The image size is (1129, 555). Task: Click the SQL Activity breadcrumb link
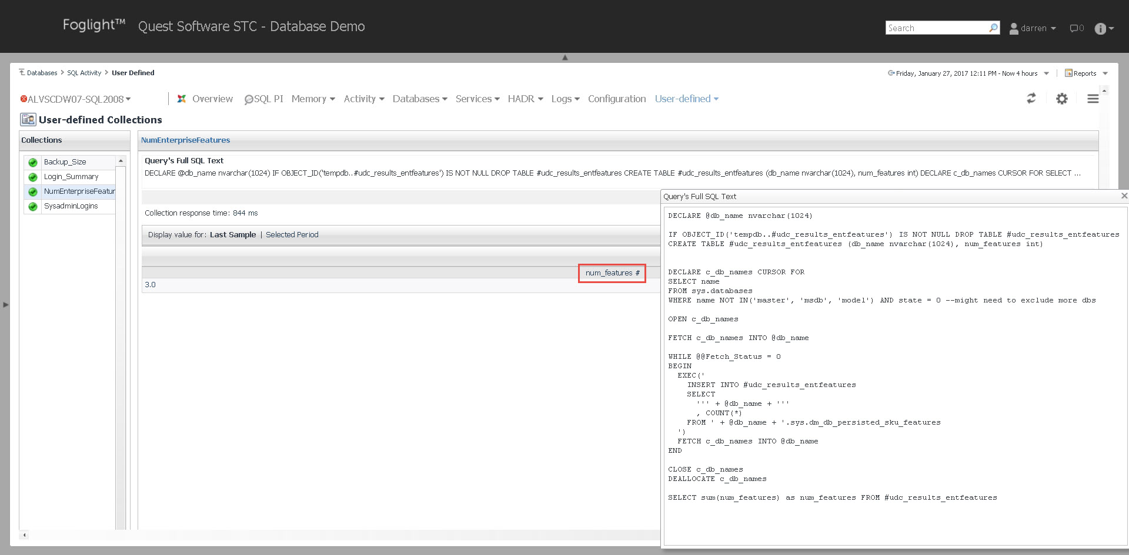[x=84, y=73]
